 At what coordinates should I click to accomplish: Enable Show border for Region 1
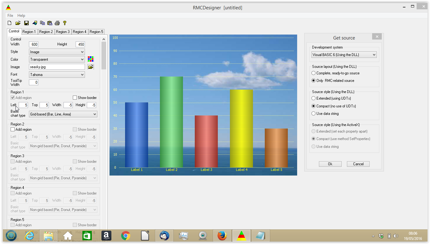pyautogui.click(x=75, y=98)
